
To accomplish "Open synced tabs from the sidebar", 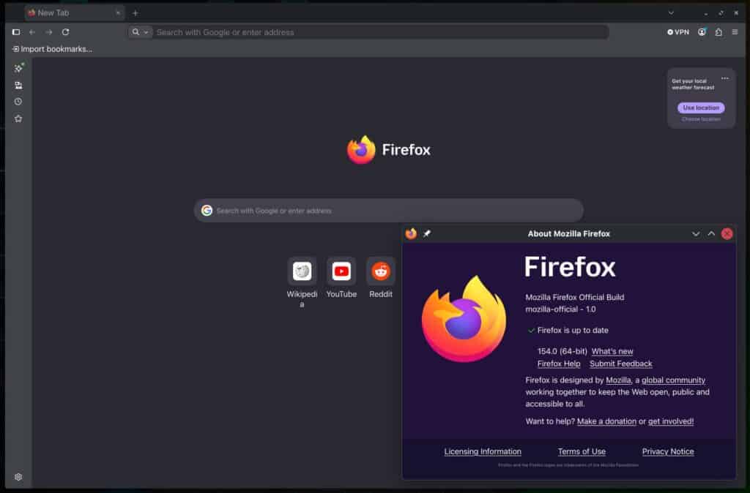I will point(18,85).
